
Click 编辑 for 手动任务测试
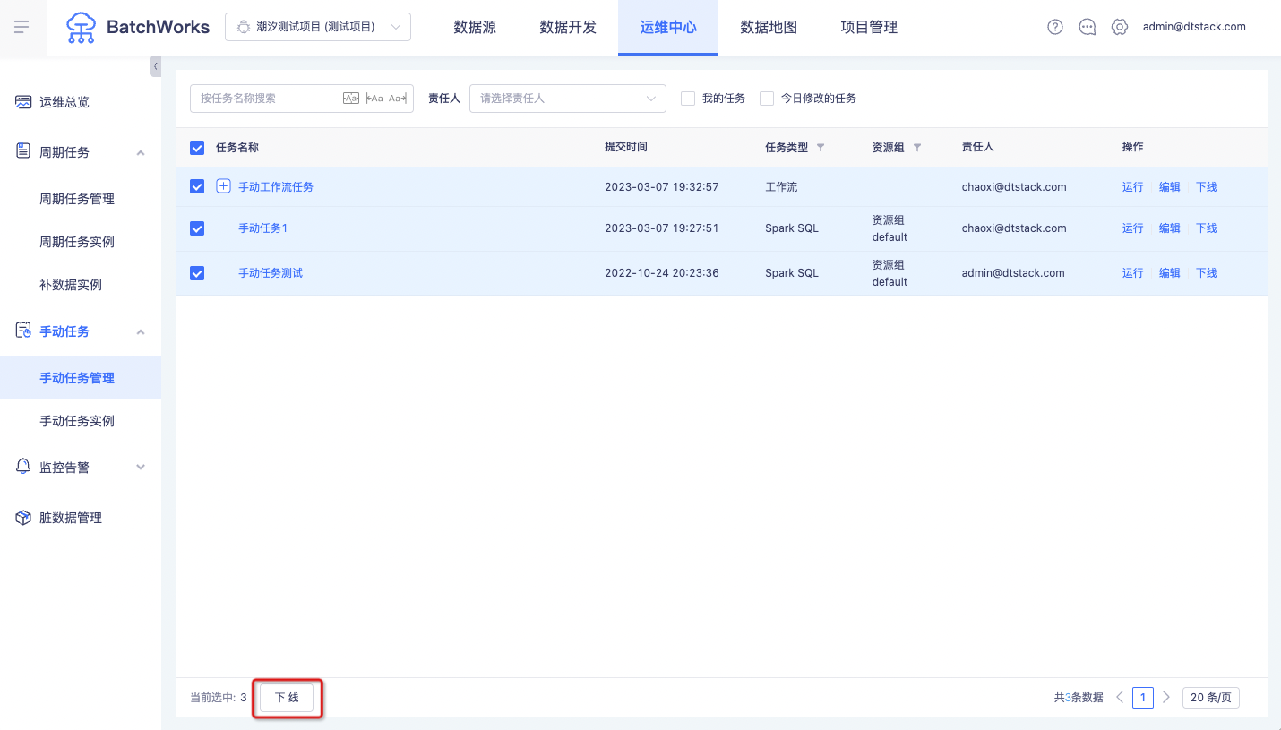tap(1170, 273)
